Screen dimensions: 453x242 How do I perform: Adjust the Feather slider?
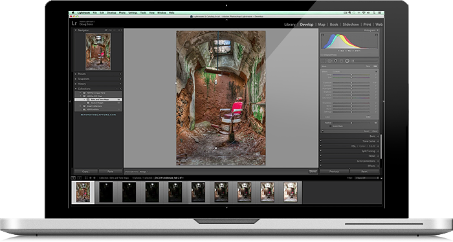click(351, 123)
